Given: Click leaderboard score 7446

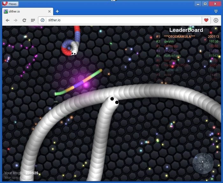Looking at the screenshot, I should click(213, 75).
